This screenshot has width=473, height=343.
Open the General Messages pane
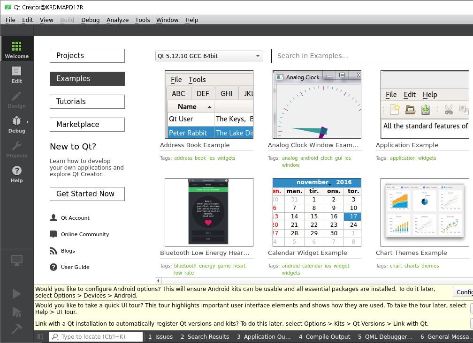click(x=446, y=337)
